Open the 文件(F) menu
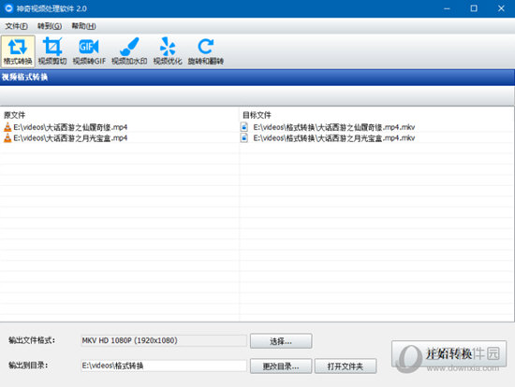 coord(16,26)
